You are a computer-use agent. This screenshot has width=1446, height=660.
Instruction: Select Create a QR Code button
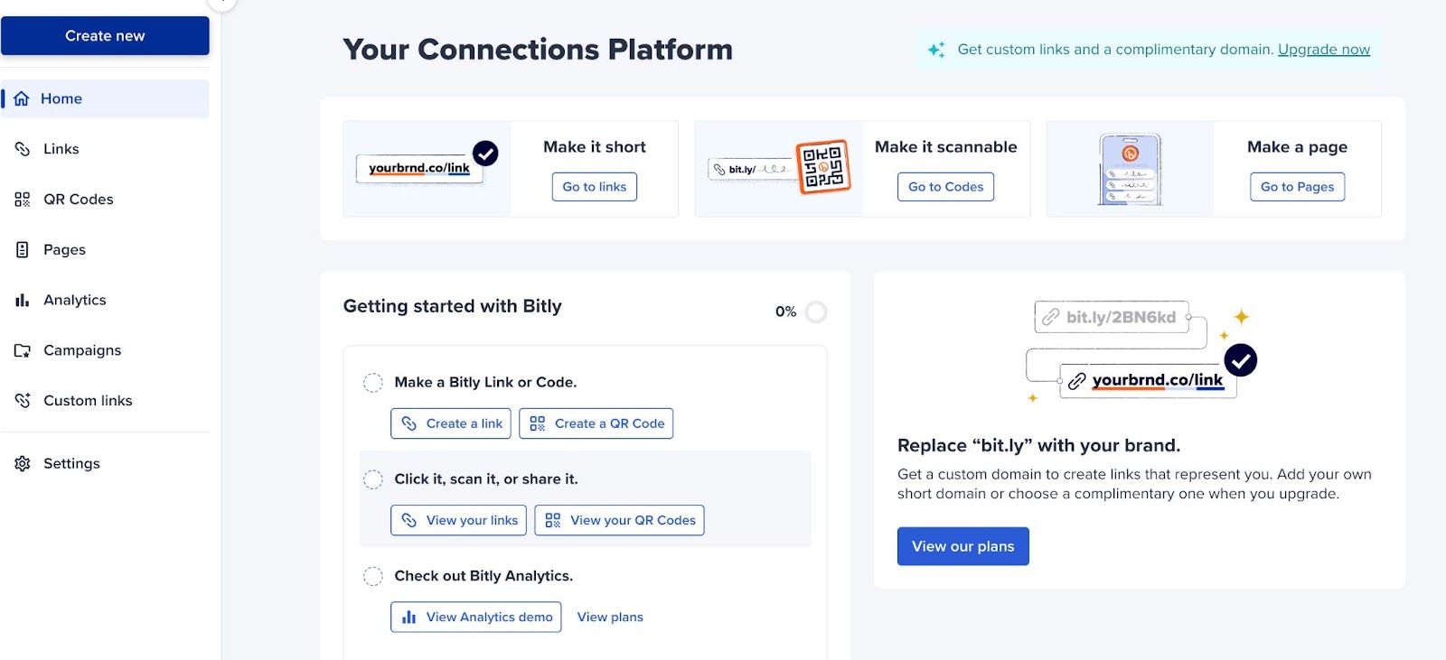click(596, 423)
